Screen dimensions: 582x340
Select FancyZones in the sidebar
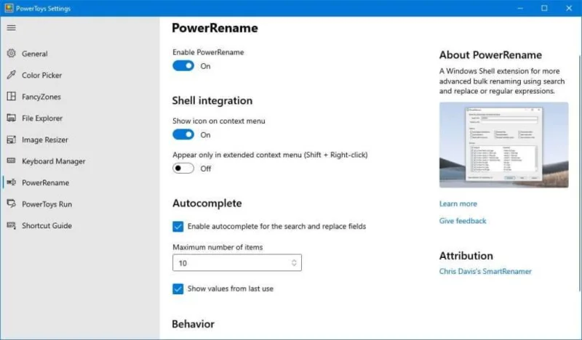point(41,97)
